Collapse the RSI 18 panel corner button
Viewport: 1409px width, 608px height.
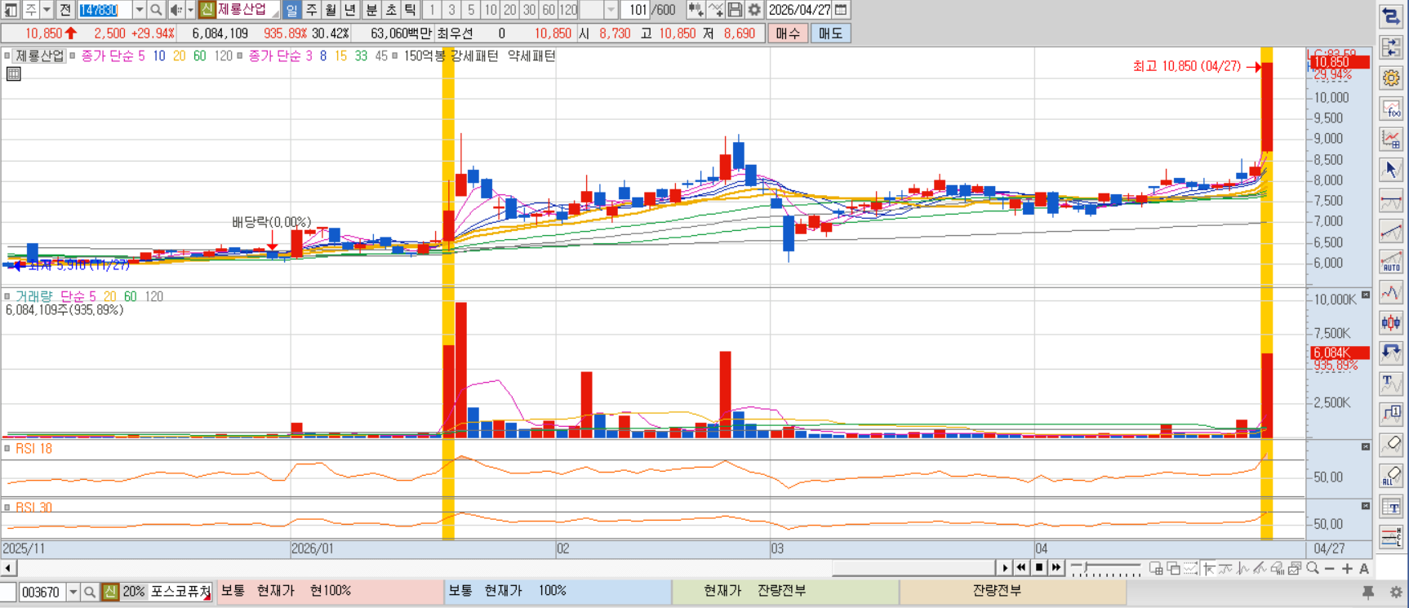(1366, 447)
